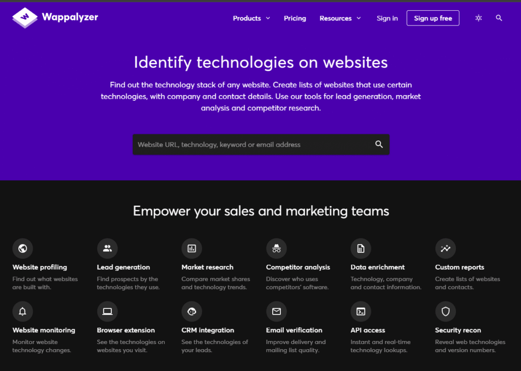
Task: Click the Competitor analysis spy icon
Action: [276, 248]
